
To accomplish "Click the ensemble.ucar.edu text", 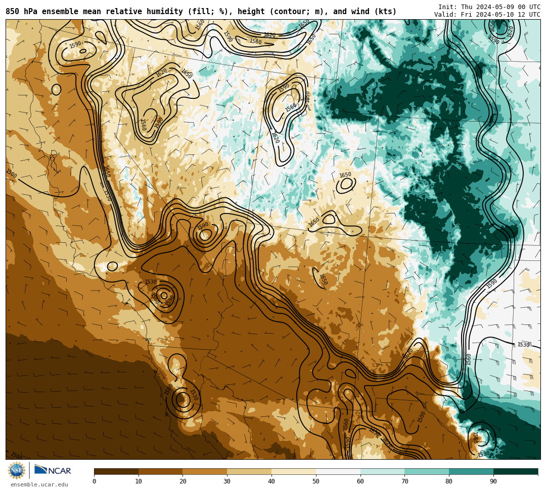I will 39,484.
